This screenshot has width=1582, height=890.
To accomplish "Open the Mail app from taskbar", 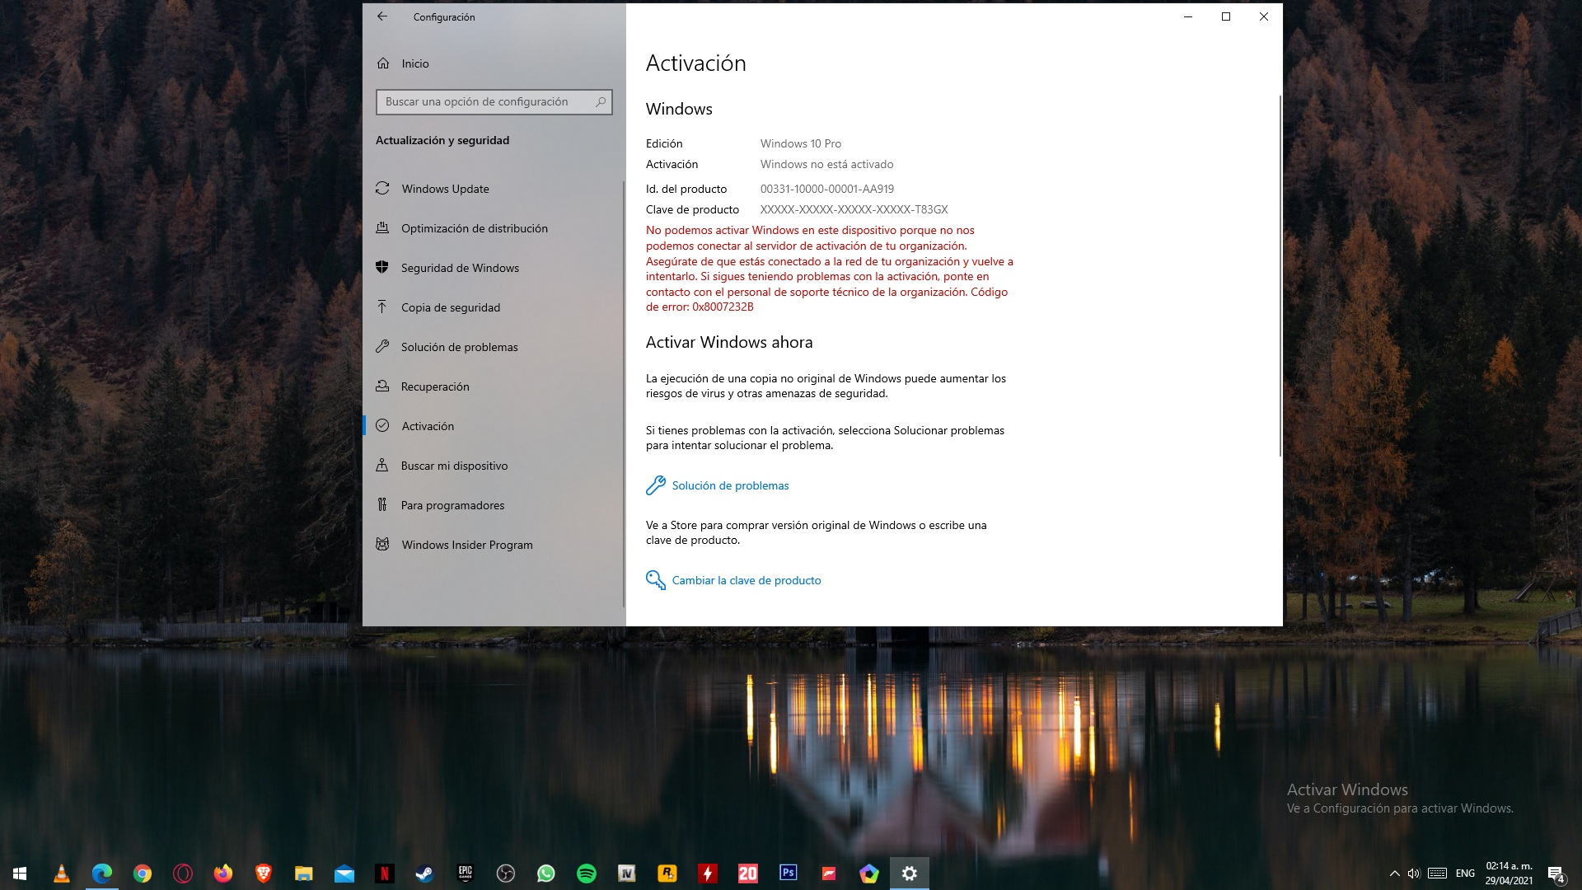I will tap(344, 874).
